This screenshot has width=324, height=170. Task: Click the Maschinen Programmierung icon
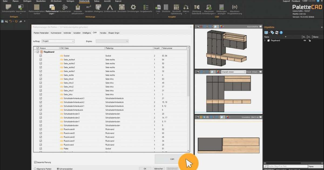(x=235, y=7)
